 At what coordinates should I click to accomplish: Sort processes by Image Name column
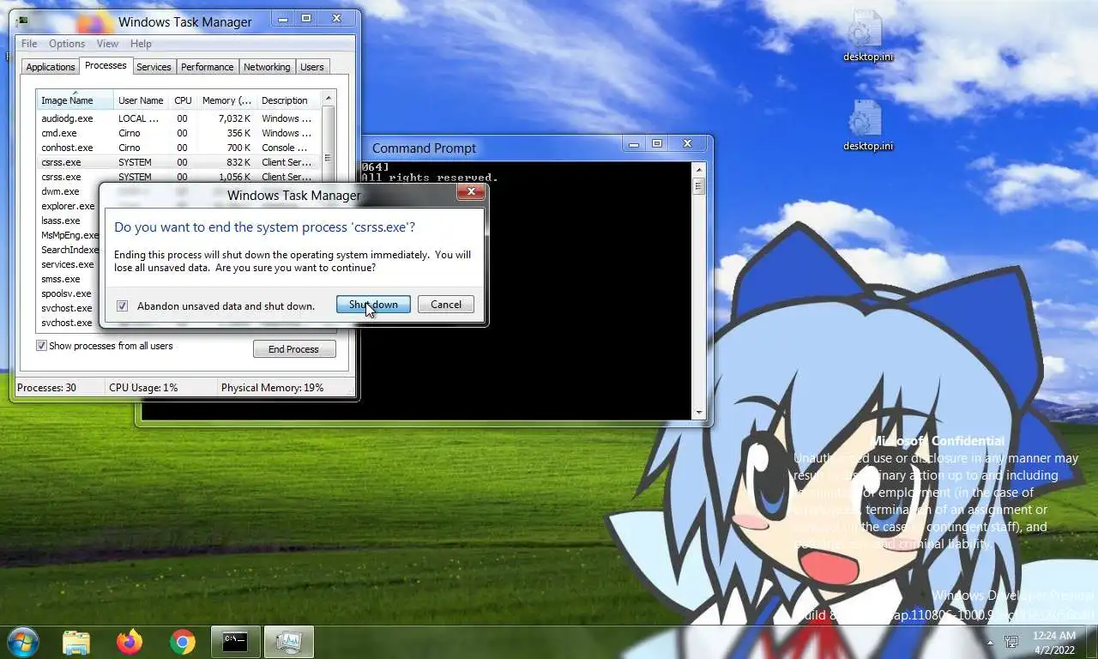click(x=75, y=100)
